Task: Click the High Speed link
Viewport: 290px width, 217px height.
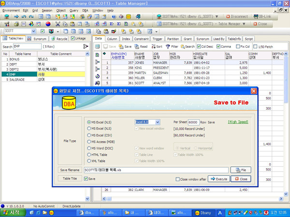Action: click(238, 122)
